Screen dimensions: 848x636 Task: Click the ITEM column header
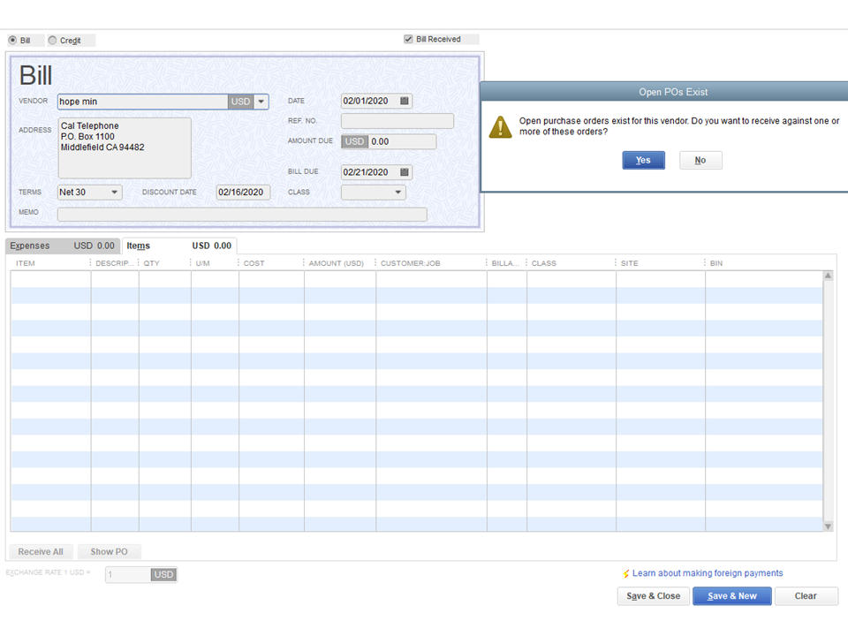tap(26, 263)
